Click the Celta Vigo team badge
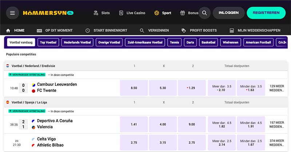The height and width of the screenshot is (152, 291). pyautogui.click(x=33, y=139)
